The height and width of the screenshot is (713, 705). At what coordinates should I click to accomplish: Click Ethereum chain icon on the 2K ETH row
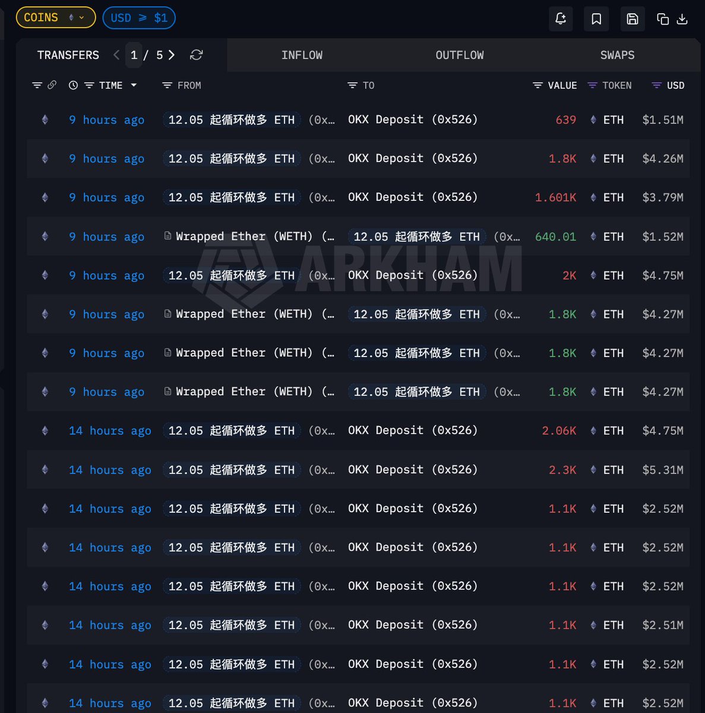(45, 276)
